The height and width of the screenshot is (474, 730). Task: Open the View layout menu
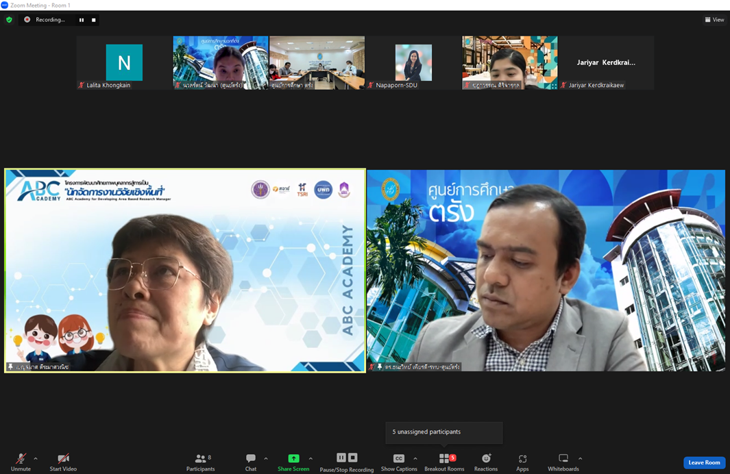714,20
